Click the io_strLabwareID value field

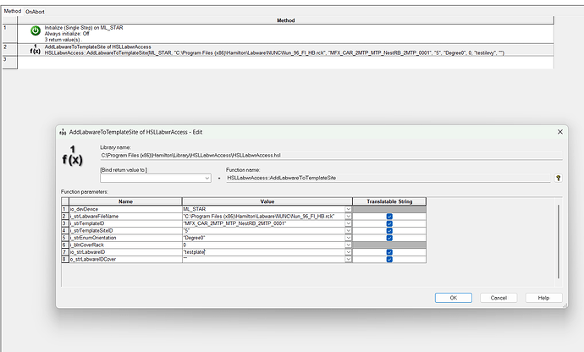(x=262, y=252)
